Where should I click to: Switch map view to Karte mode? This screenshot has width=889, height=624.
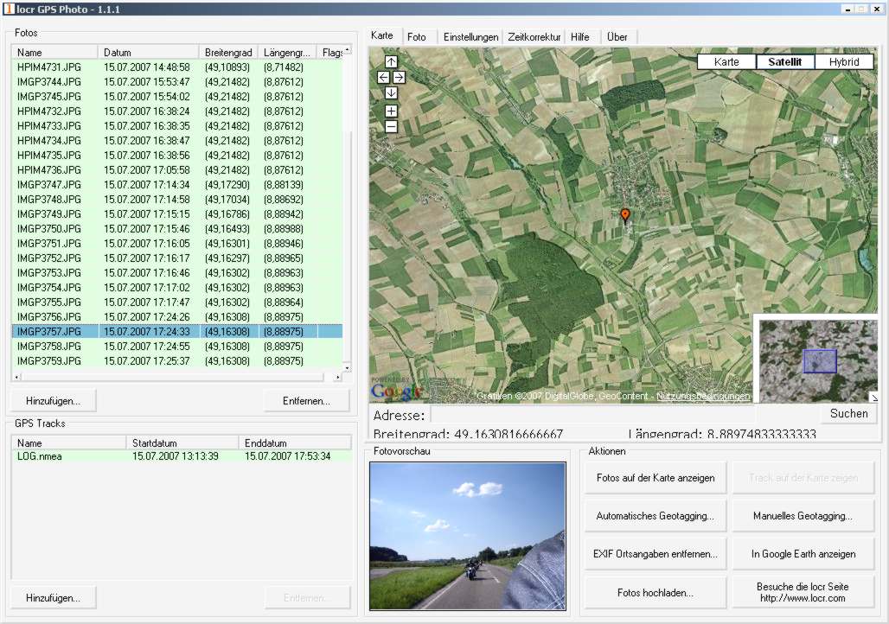point(726,62)
